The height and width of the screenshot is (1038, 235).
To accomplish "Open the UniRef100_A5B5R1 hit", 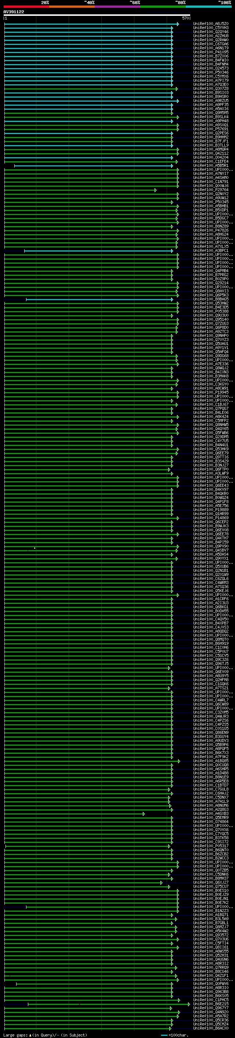I will tap(210, 166).
